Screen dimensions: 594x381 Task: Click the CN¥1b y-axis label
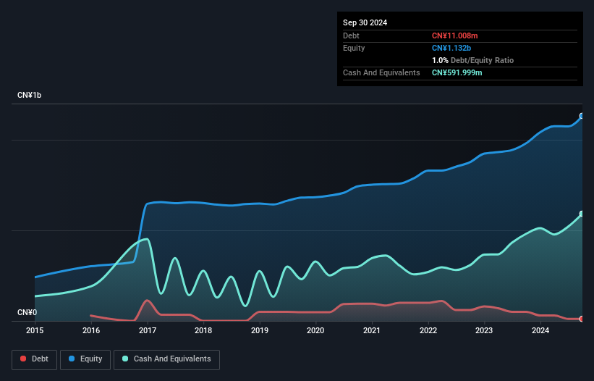click(29, 95)
